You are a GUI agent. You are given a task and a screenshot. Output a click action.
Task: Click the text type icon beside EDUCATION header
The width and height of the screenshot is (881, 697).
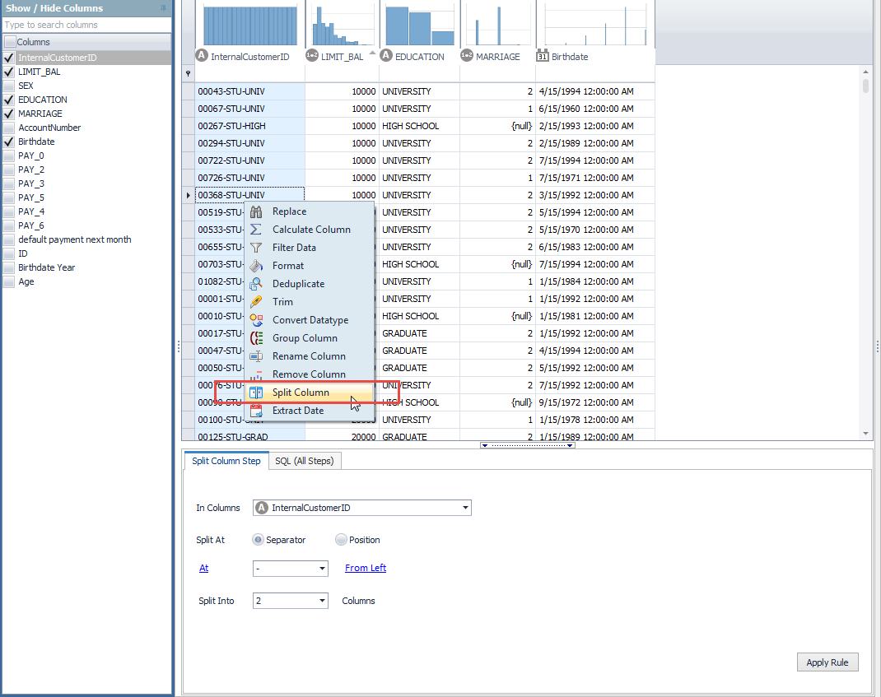pos(386,56)
